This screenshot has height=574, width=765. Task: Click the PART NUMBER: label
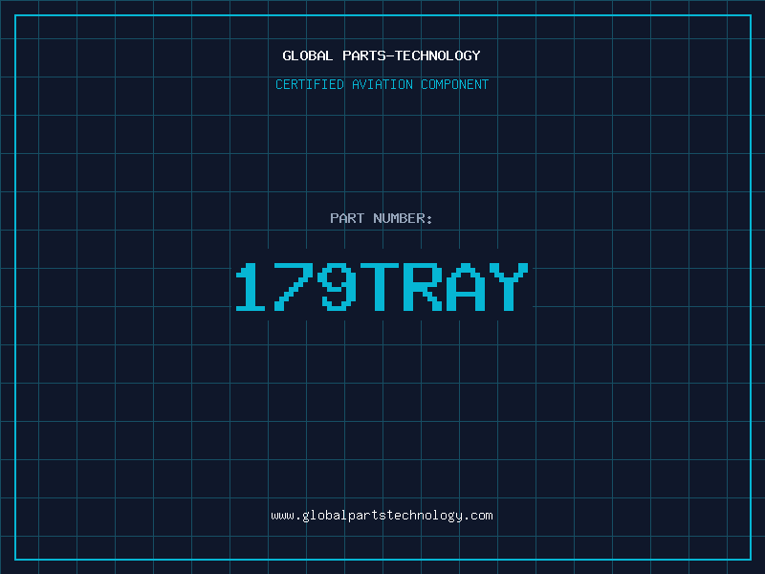[382, 218]
